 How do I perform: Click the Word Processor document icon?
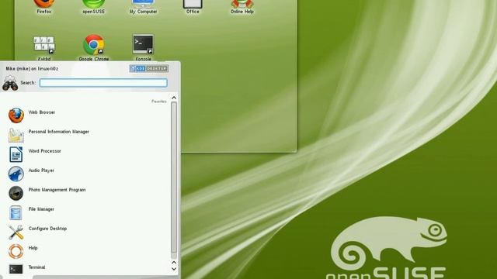pos(16,154)
